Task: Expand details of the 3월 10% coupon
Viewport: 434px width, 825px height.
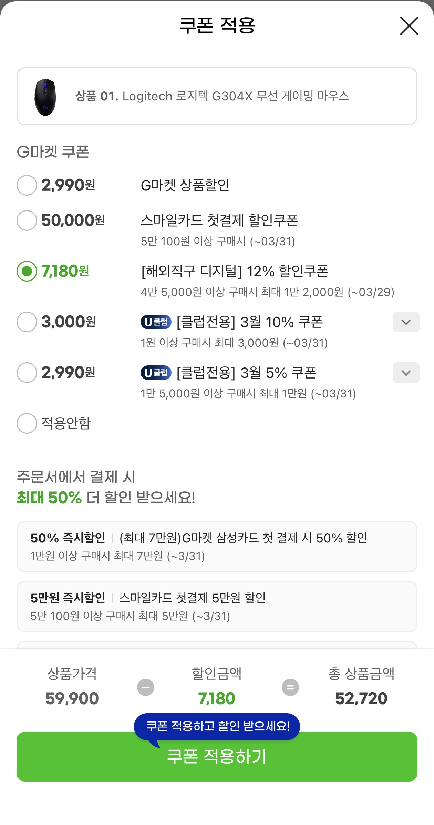Action: point(406,322)
